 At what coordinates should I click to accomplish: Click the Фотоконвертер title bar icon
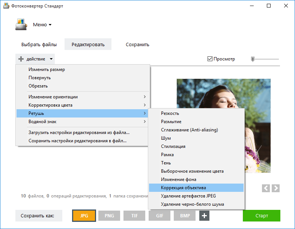pos(6,6)
